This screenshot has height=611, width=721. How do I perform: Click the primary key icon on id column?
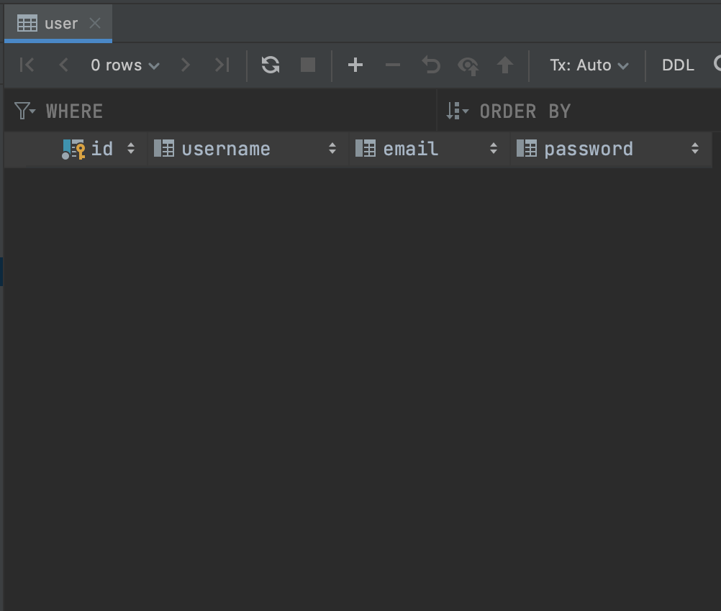[73, 150]
